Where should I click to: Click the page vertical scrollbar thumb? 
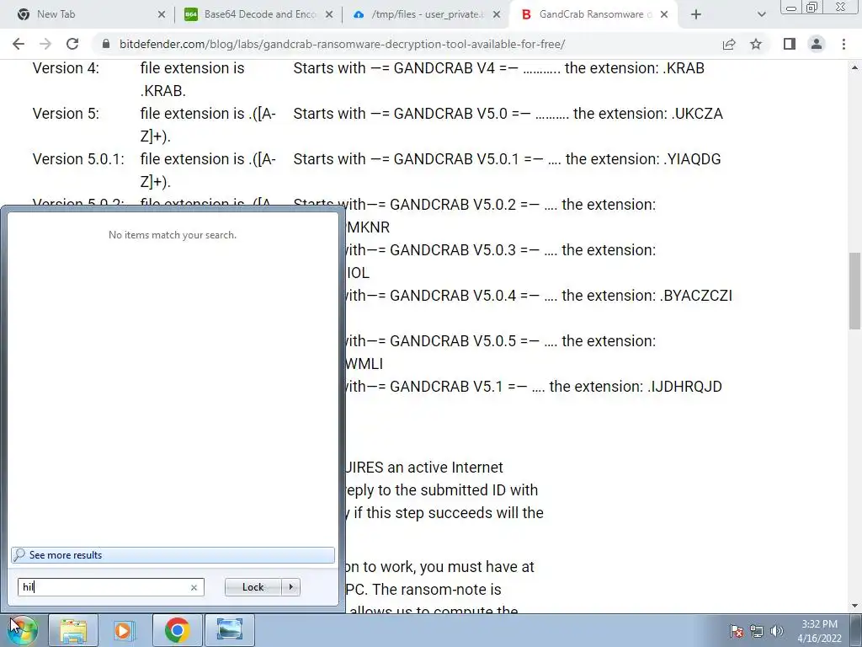[855, 291]
